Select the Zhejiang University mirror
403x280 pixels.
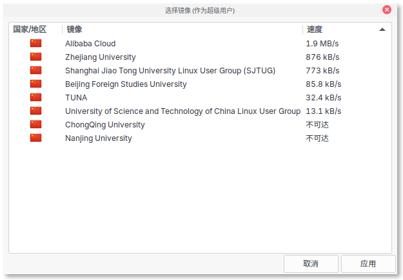click(x=100, y=57)
